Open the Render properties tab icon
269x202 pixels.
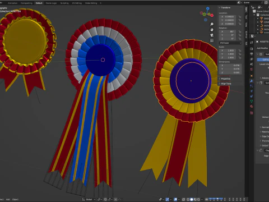point(252,49)
